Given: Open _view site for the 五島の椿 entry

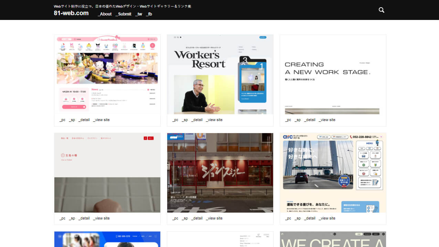Looking at the screenshot, I should 101,218.
